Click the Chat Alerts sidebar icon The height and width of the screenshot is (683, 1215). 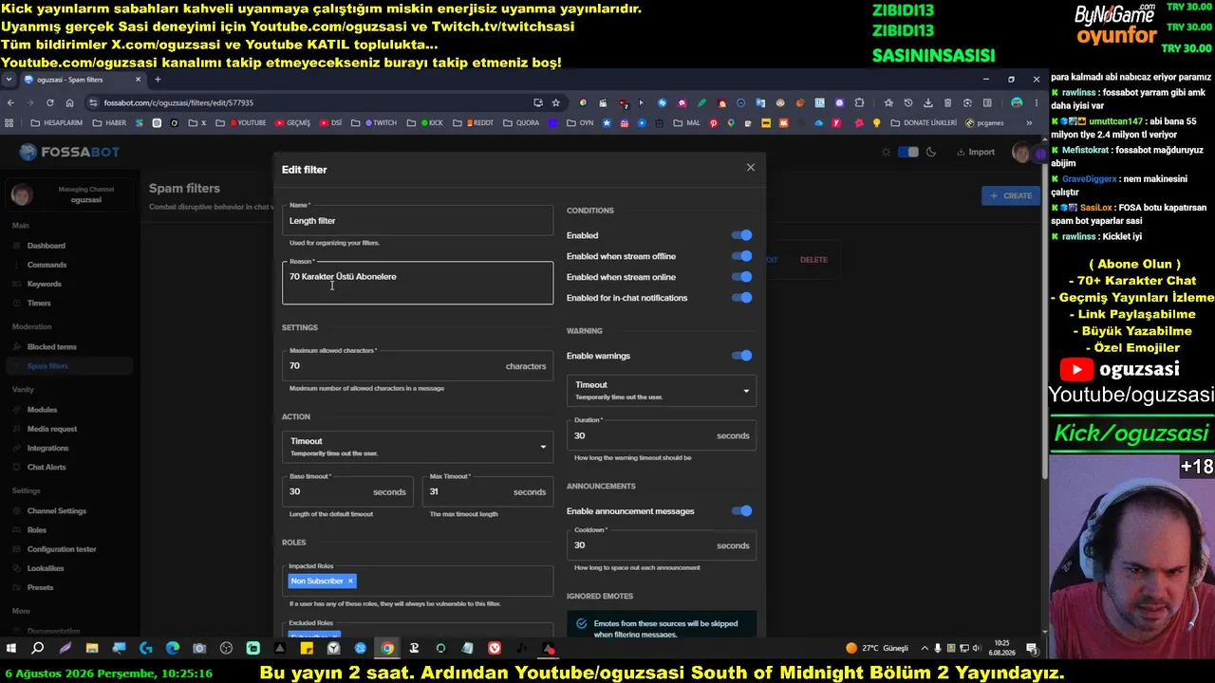click(17, 467)
